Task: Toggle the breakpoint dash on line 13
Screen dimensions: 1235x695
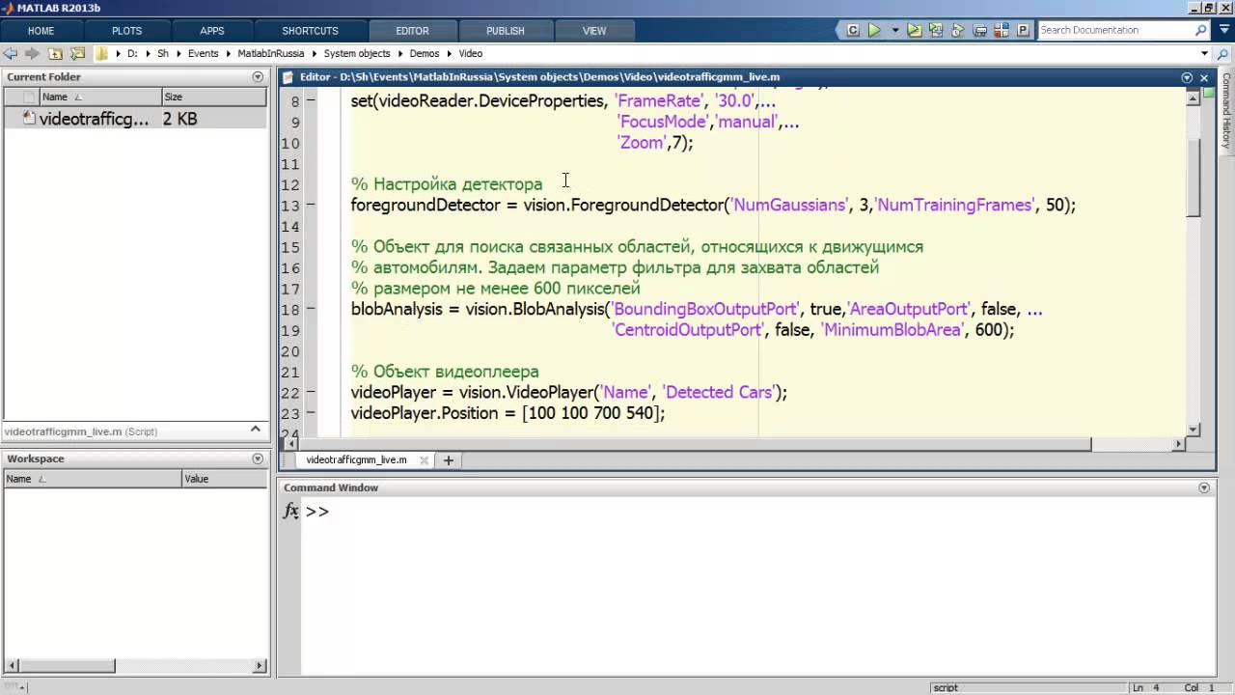Action: (311, 205)
